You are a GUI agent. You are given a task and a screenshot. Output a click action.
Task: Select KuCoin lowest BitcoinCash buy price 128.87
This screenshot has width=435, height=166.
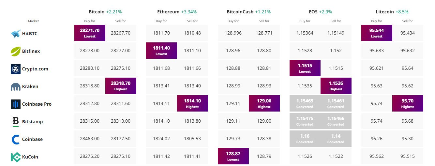[233, 156]
